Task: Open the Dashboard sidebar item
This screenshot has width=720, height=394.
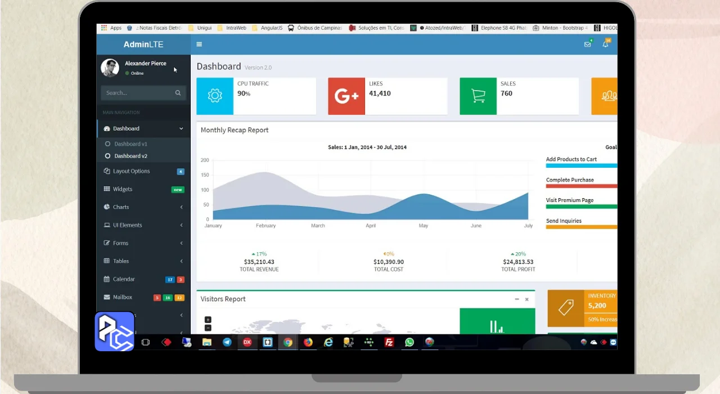Action: [143, 129]
